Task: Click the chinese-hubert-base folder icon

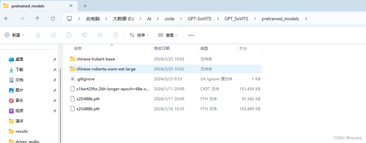Action: point(73,59)
